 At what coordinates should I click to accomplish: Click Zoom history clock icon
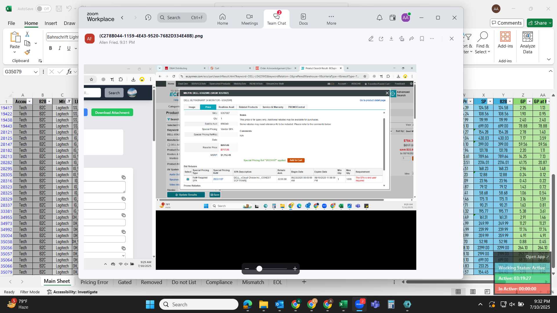point(148,18)
